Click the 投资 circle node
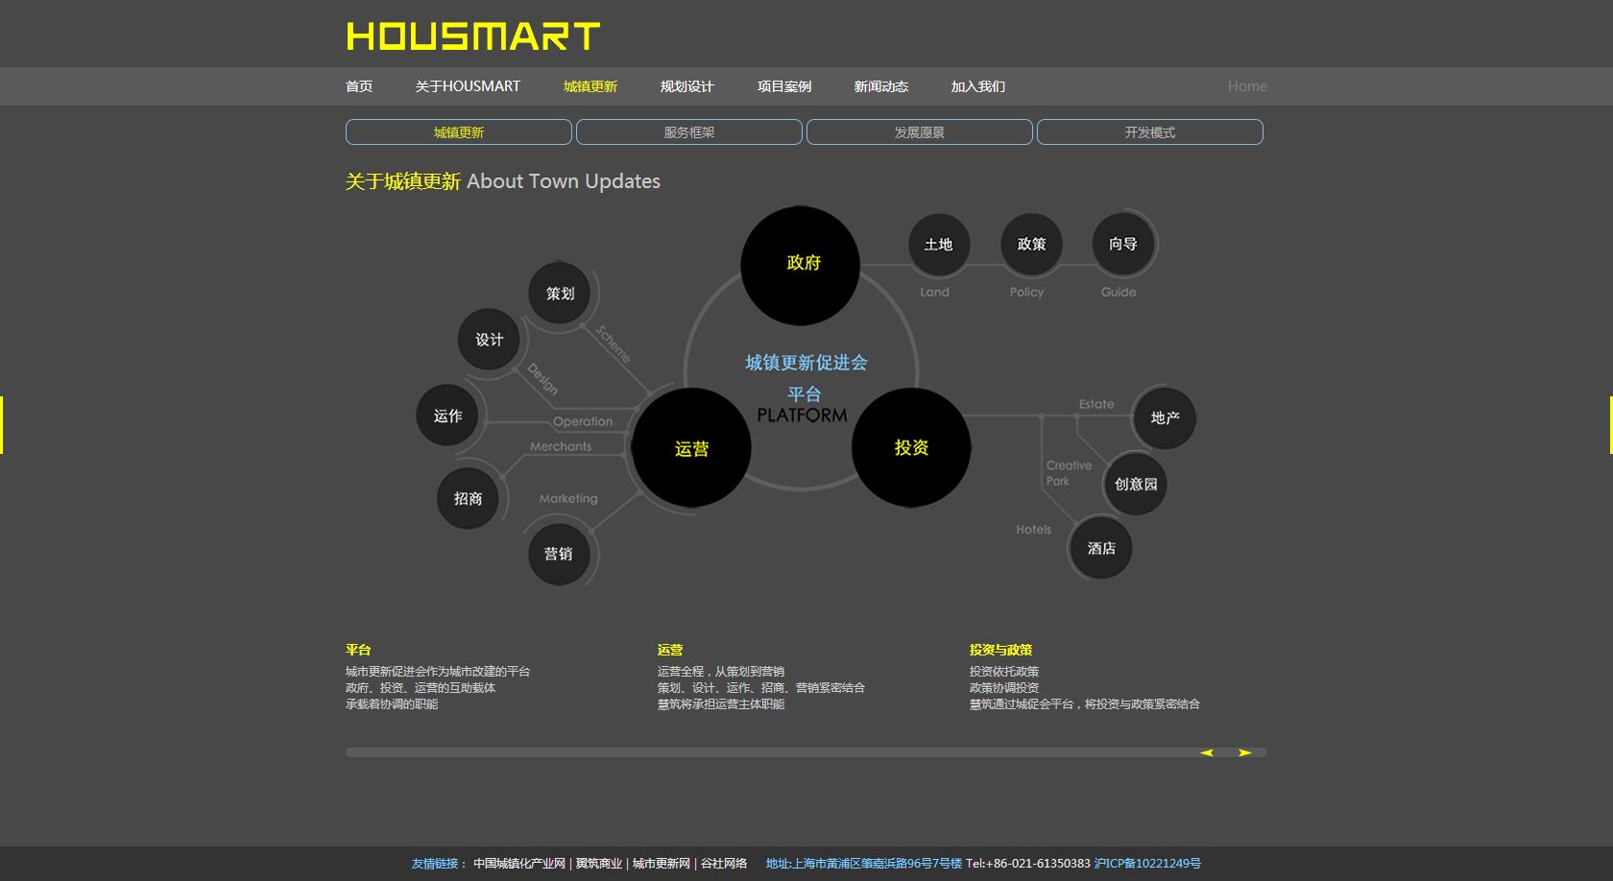The width and height of the screenshot is (1613, 881). pyautogui.click(x=910, y=447)
